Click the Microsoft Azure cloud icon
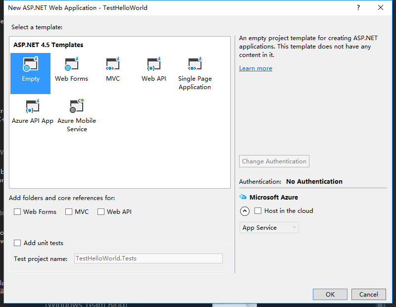The height and width of the screenshot is (307, 396). coord(243,197)
